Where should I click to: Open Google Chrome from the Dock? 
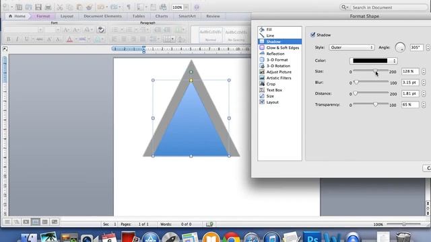(231, 237)
